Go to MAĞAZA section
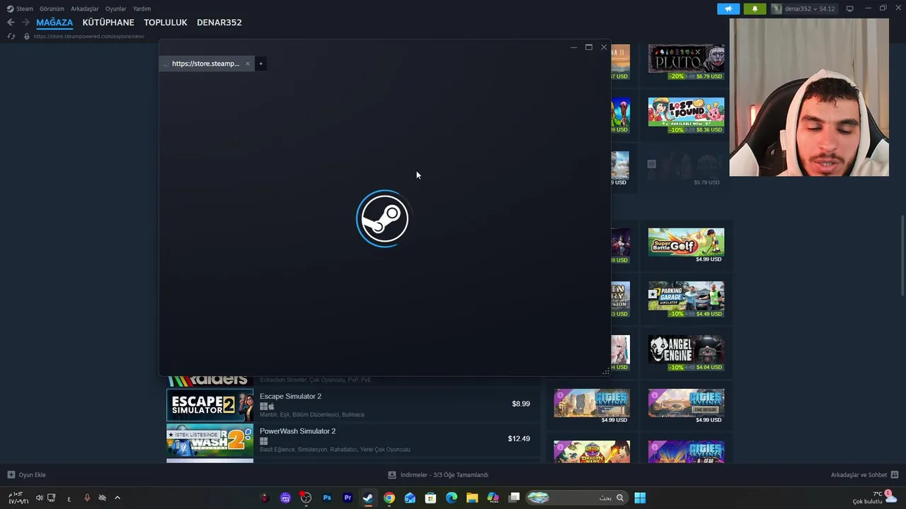The height and width of the screenshot is (509, 906). (55, 23)
